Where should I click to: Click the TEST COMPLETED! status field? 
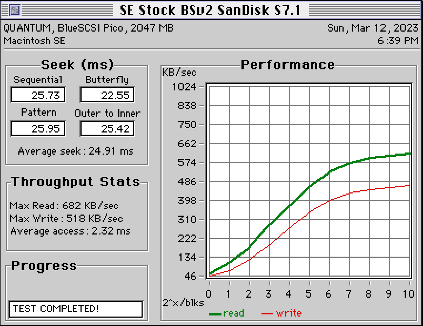click(75, 309)
